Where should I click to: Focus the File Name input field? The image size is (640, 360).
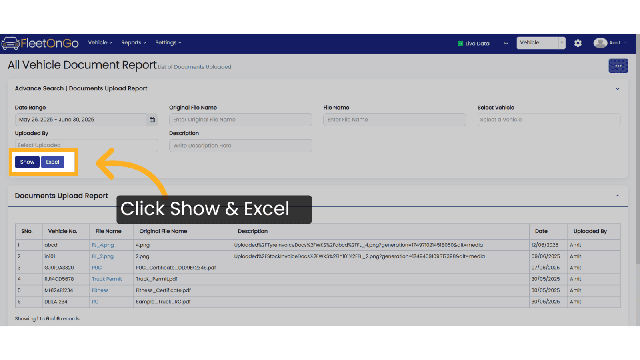394,120
